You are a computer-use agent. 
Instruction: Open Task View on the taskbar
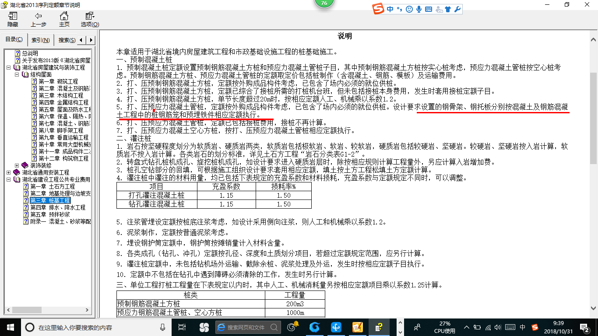182,327
